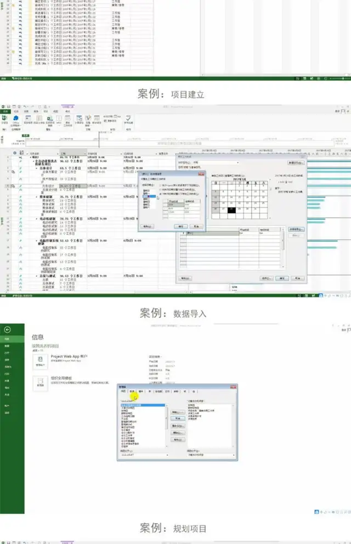Image resolution: width=351 pixels, height=544 pixels.
Task: Click the Calculate Project ribbon icon
Action: point(79,120)
